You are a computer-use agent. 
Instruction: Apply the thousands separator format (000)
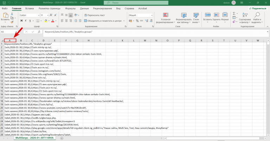142,21
